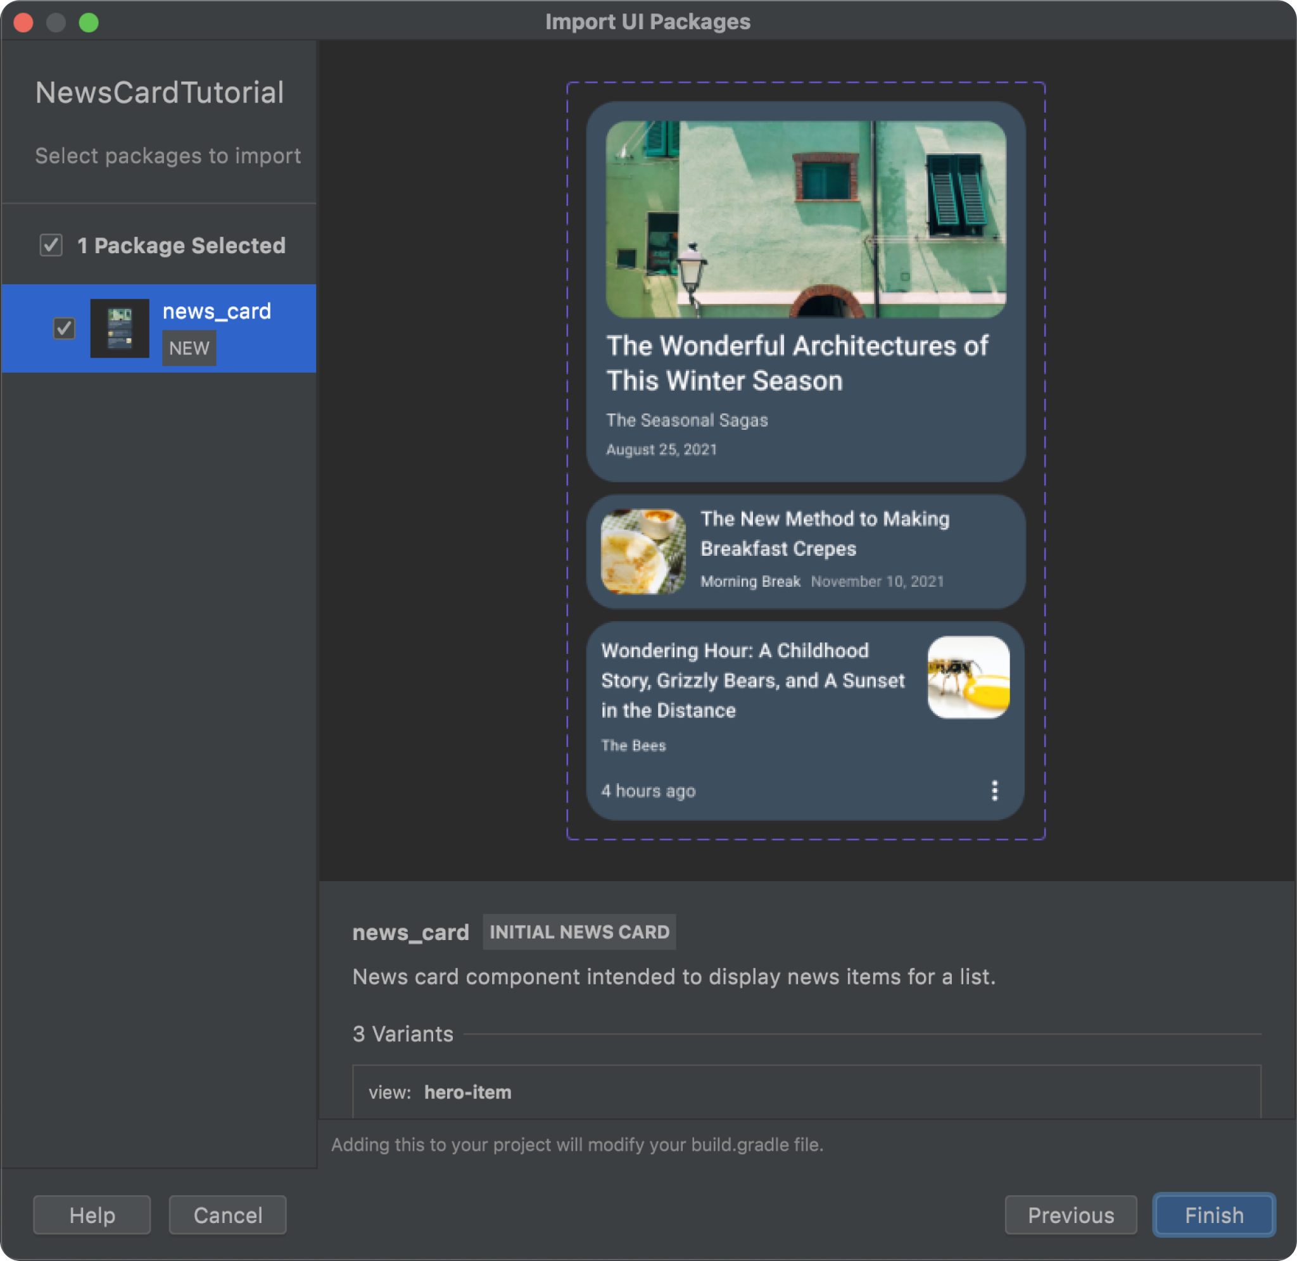Click the Cancel button to dismiss

[229, 1215]
